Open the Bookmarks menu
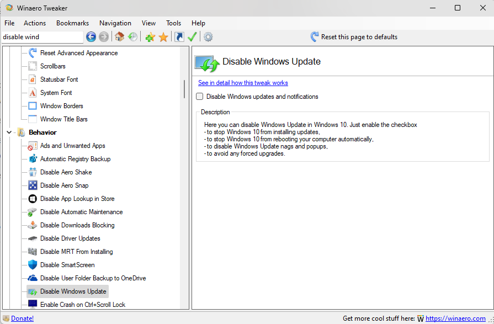This screenshot has width=494, height=324. point(72,23)
